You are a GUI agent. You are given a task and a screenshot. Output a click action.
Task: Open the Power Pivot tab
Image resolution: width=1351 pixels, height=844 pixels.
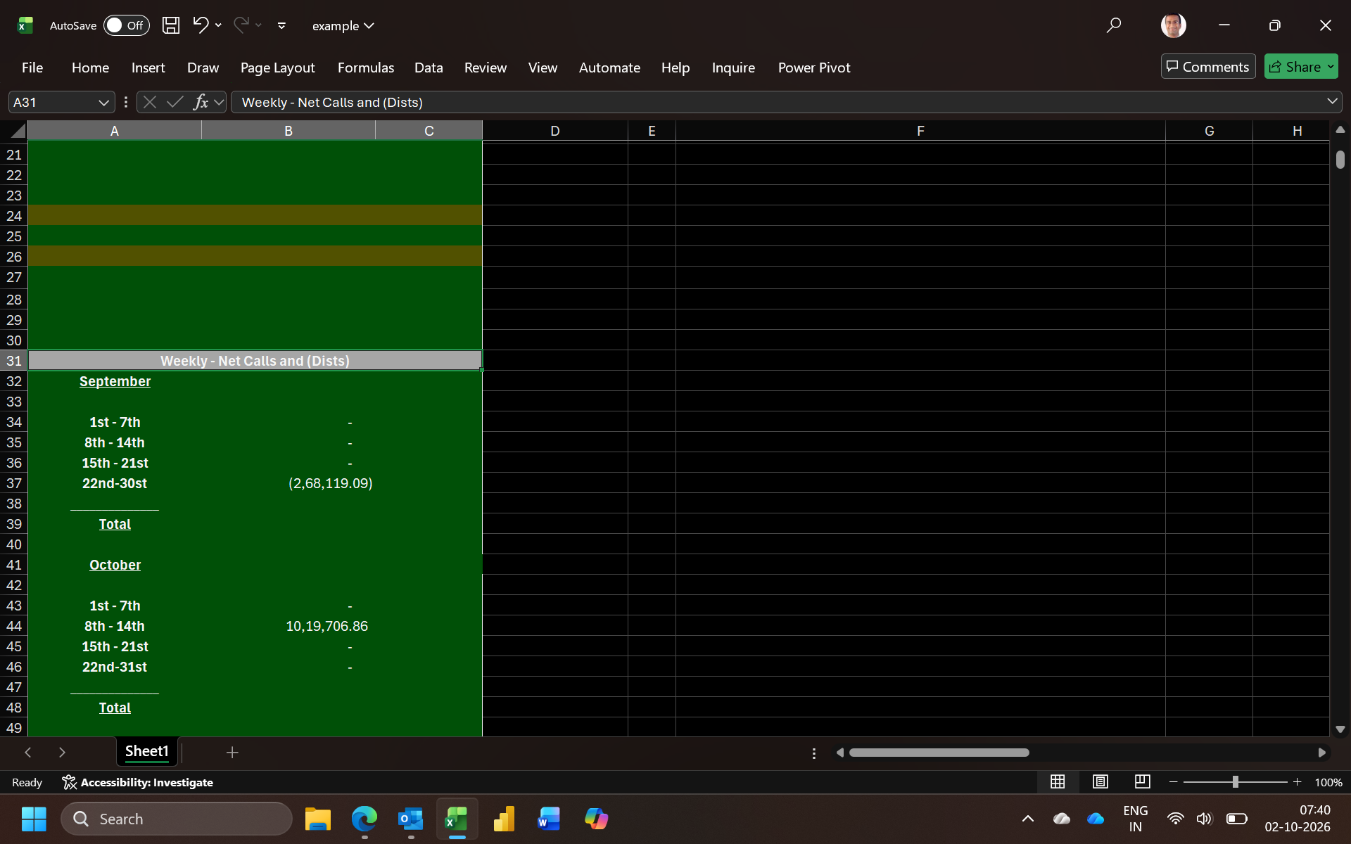pos(814,68)
